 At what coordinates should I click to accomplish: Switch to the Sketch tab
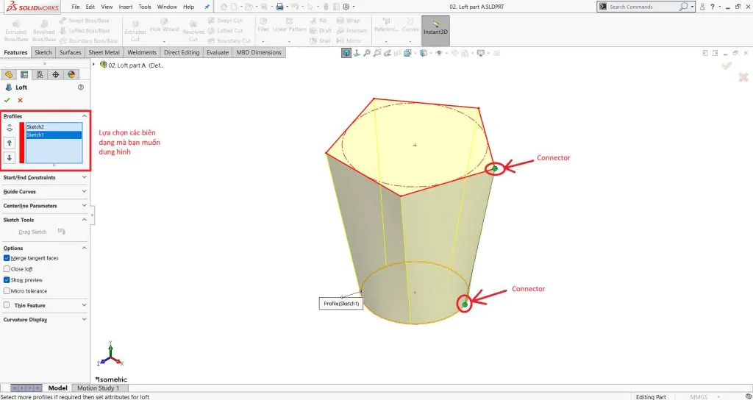pos(43,52)
